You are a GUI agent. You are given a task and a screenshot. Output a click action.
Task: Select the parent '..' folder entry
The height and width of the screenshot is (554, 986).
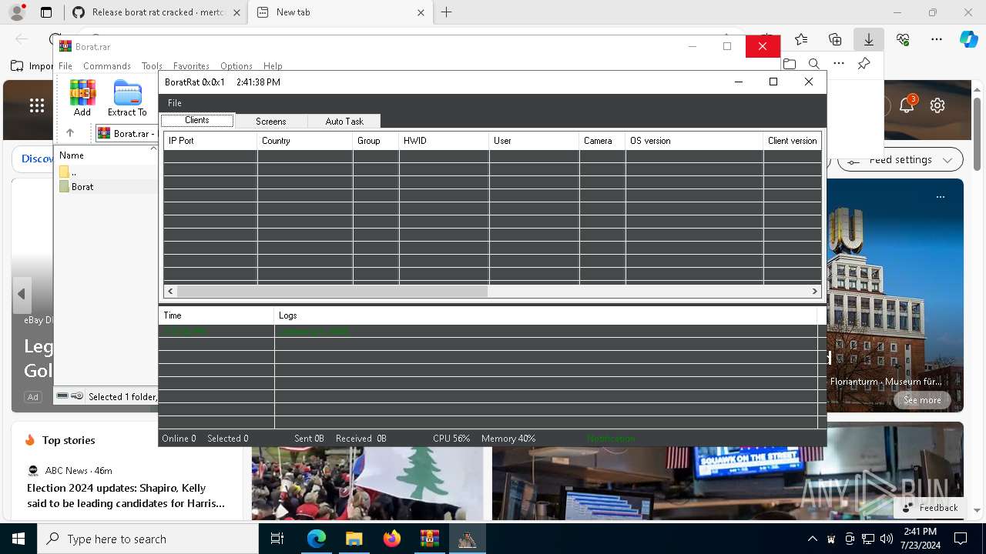coord(68,172)
